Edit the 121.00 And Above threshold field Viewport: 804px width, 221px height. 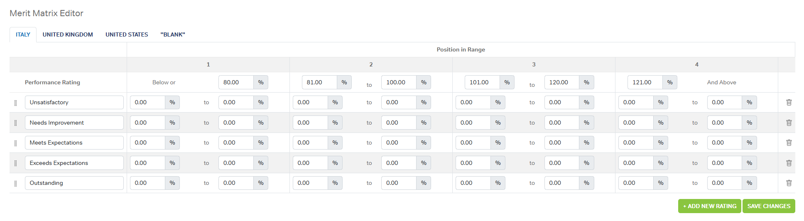pyautogui.click(x=645, y=82)
